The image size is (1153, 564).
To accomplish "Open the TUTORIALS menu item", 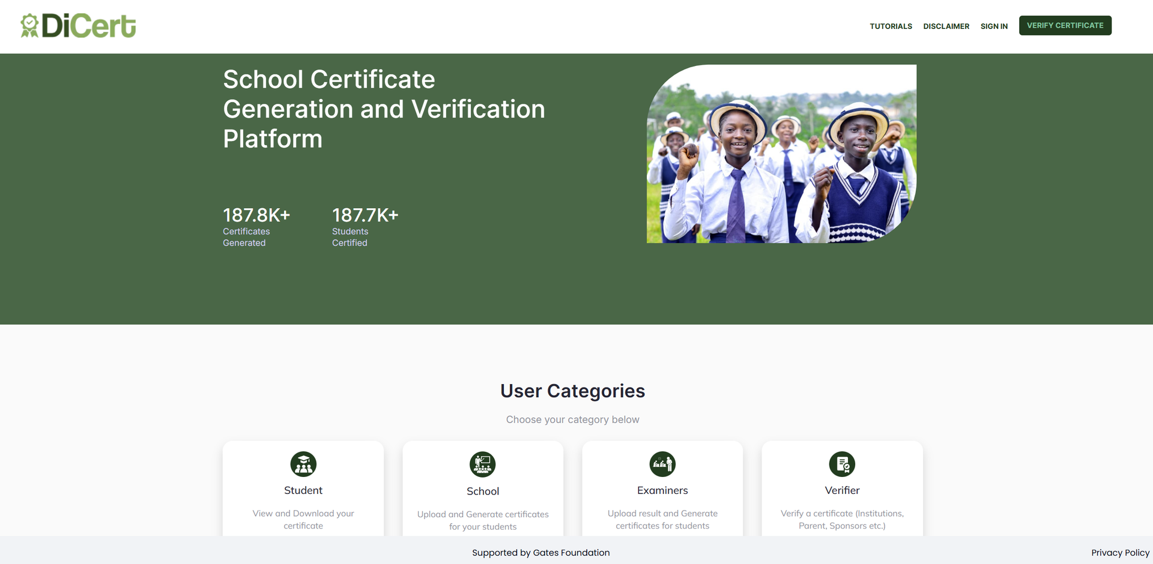I will pos(891,26).
